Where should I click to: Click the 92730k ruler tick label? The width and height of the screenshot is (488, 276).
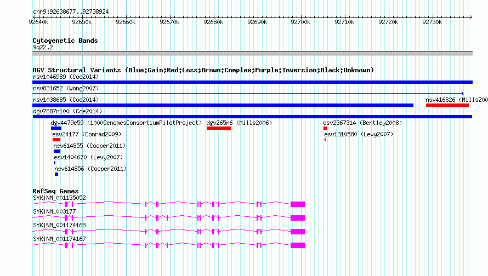pos(432,22)
